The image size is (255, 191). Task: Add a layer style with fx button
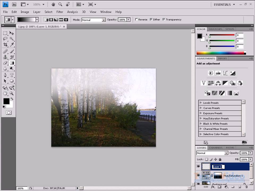(x=212, y=187)
